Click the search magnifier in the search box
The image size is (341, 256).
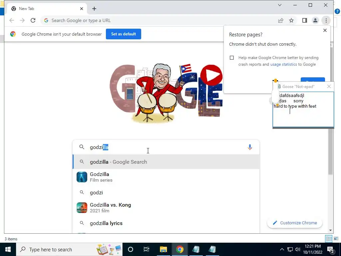(82, 147)
